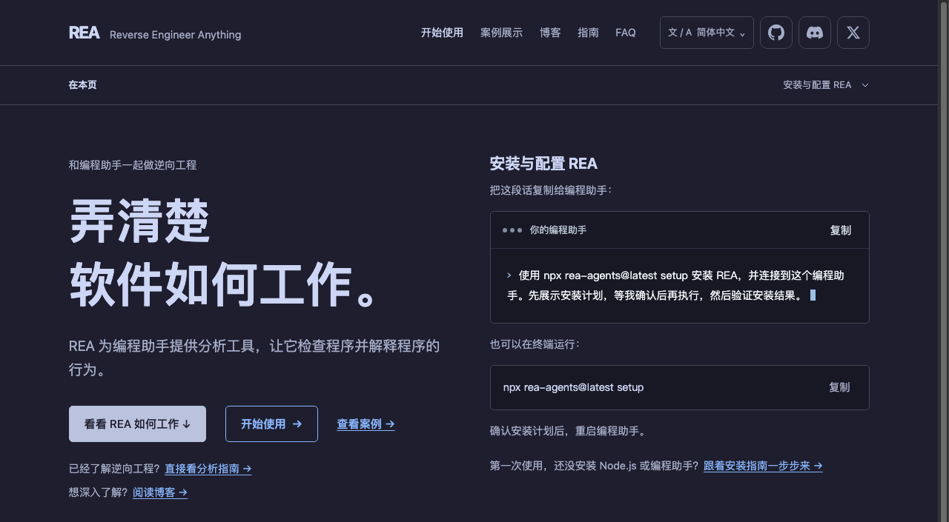
Task: Copy the coding assistant prompt with 复制
Action: [x=841, y=230]
